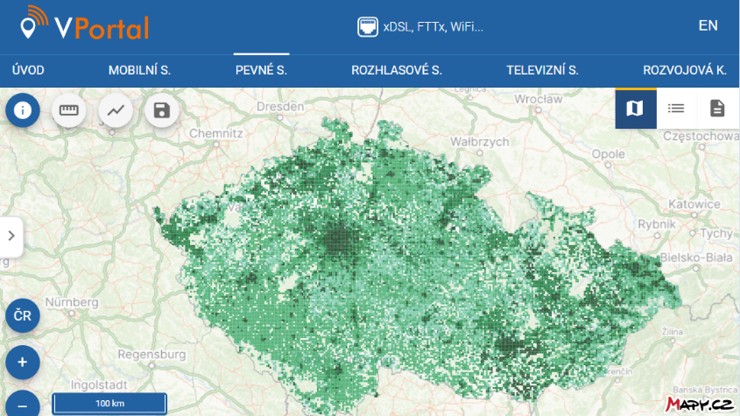The width and height of the screenshot is (740, 416).
Task: Click the network port icon in header
Action: [x=368, y=27]
